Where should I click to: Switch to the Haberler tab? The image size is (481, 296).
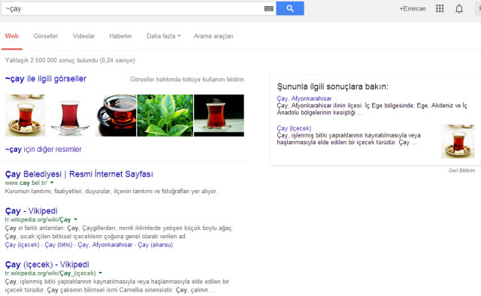pos(120,36)
